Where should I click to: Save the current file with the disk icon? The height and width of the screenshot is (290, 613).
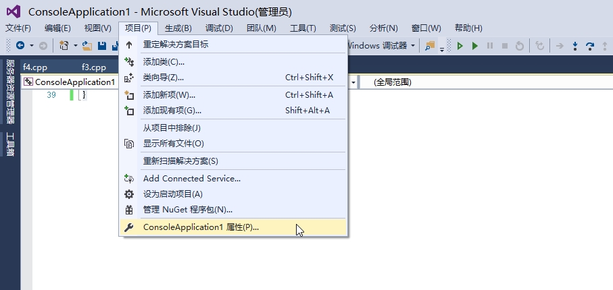point(102,46)
